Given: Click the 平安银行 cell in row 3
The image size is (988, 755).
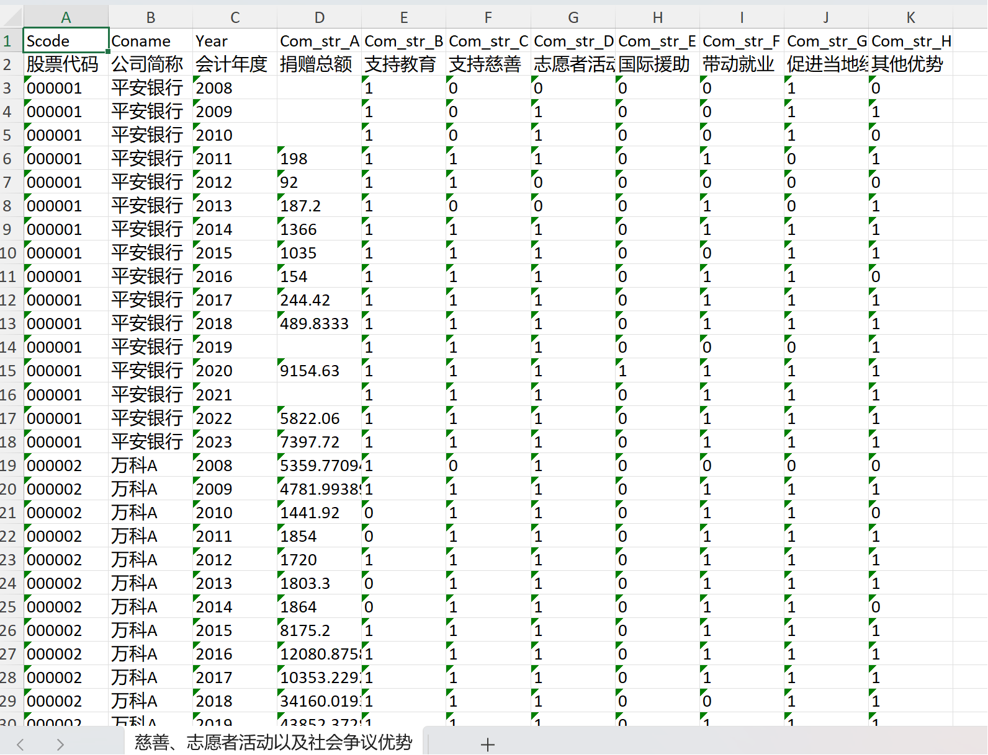Looking at the screenshot, I should (x=151, y=88).
